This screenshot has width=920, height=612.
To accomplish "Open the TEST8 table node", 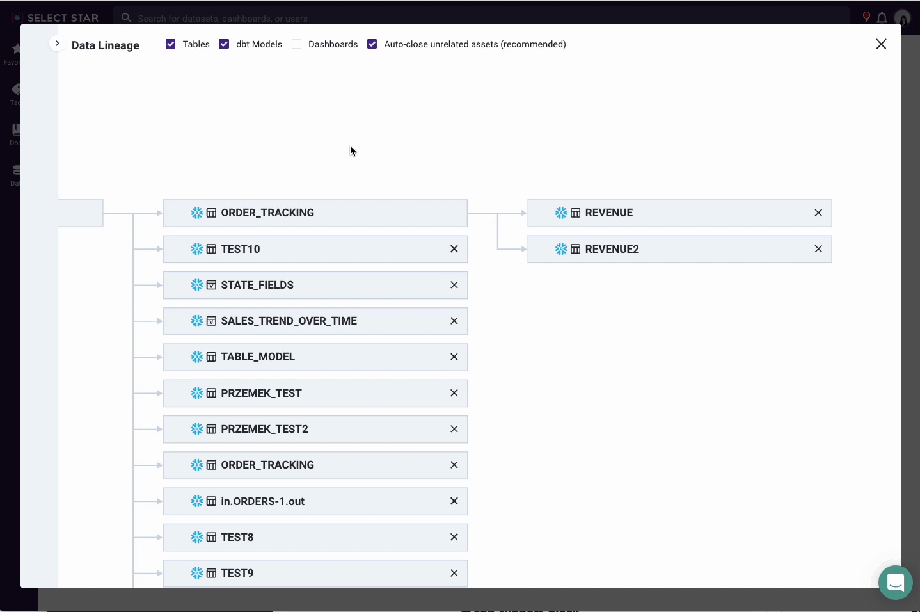I will [x=237, y=537].
